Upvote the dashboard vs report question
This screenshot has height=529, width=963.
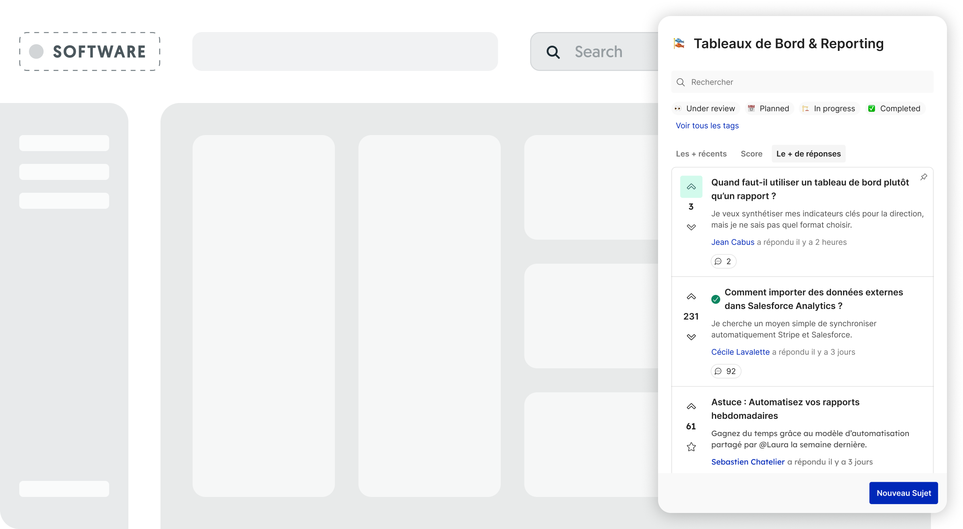(x=691, y=187)
